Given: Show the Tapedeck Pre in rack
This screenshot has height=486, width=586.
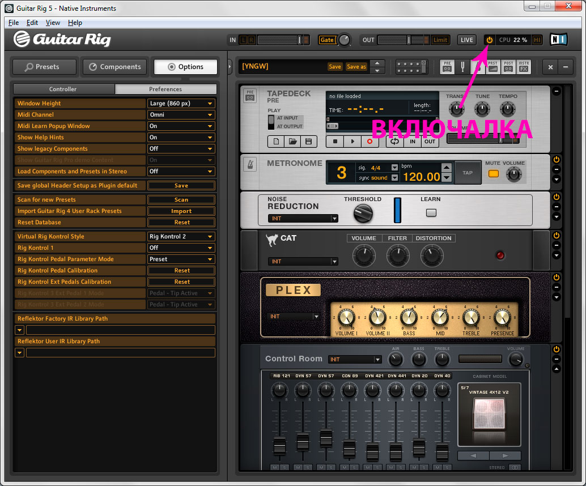Looking at the screenshot, I should pyautogui.click(x=447, y=67).
